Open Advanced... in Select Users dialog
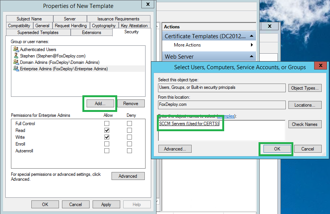330x214 pixels. (x=175, y=149)
